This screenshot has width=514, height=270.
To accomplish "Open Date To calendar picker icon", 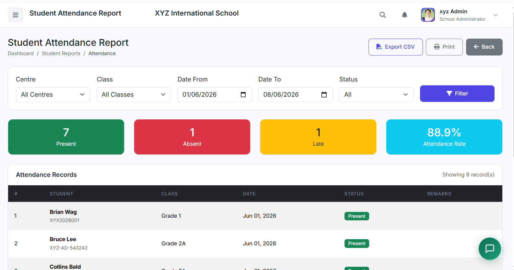I will coord(324,94).
